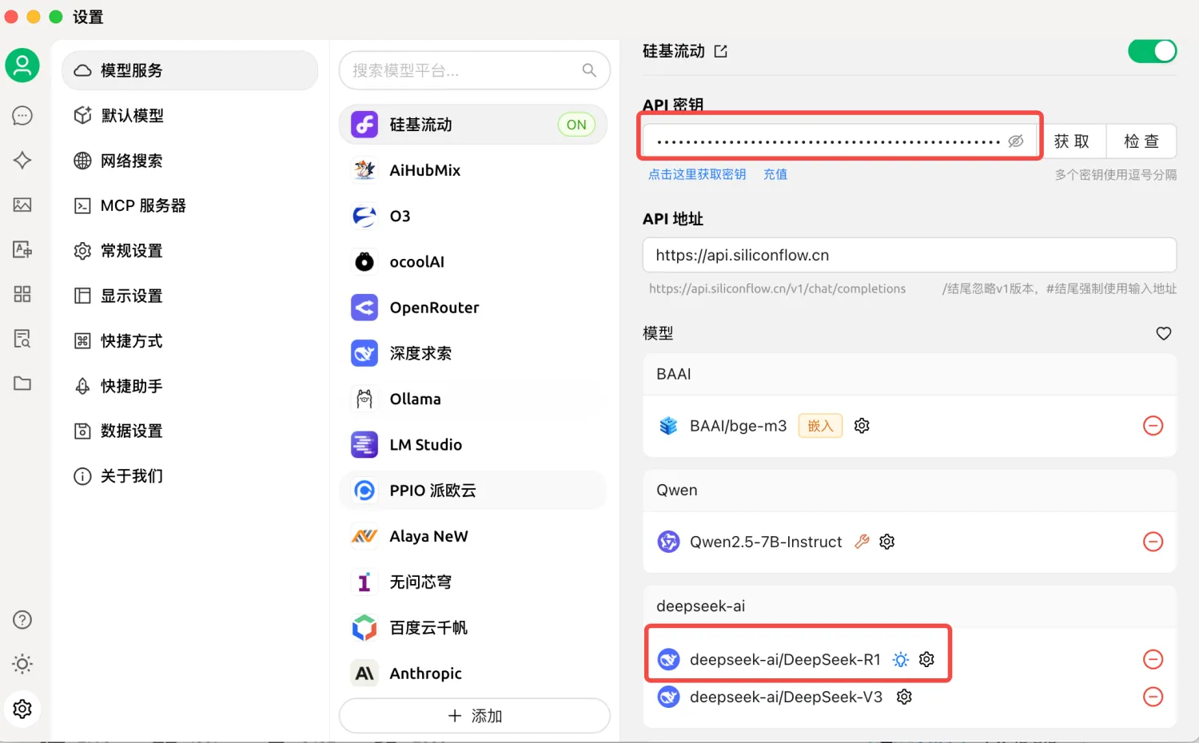Select 无问芯穹 provider
Viewport: 1199px width, 743px height.
click(x=473, y=582)
